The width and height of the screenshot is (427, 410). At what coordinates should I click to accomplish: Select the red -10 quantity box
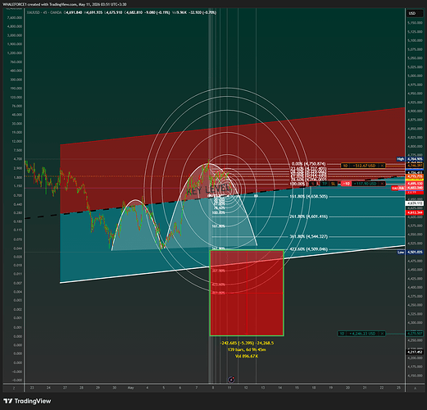[x=347, y=184]
